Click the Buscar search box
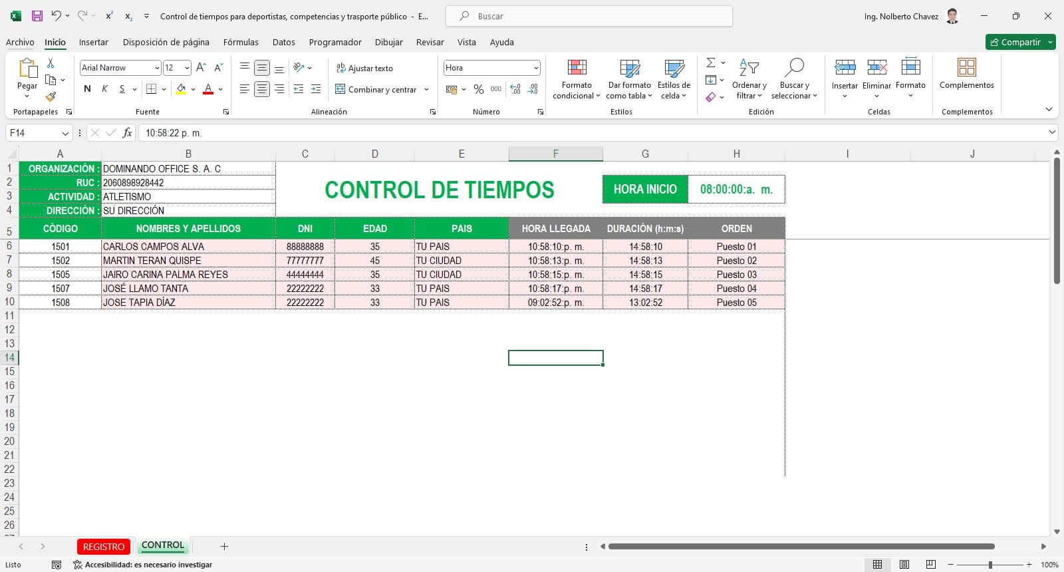The height and width of the screenshot is (572, 1064). tap(589, 16)
